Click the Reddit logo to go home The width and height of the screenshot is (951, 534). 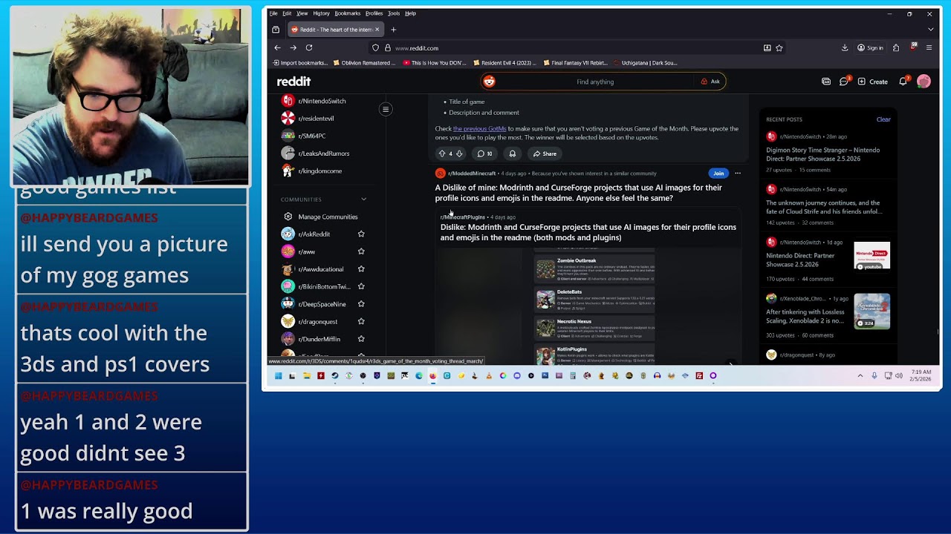click(293, 82)
